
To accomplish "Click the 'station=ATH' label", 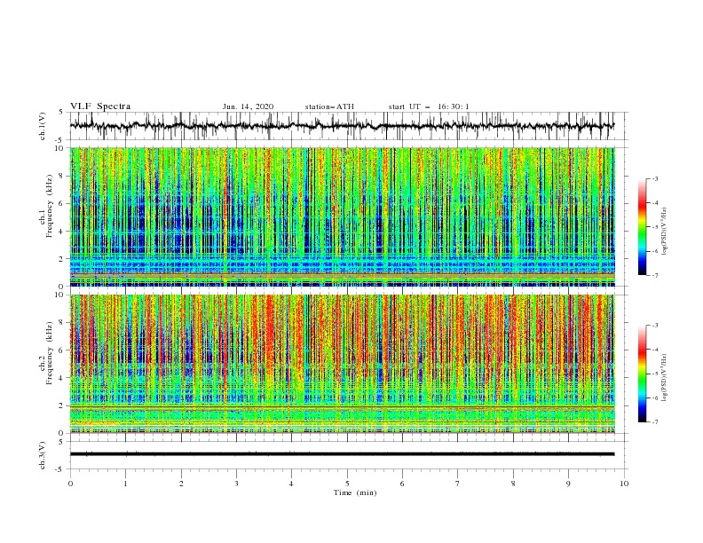I will pos(329,106).
